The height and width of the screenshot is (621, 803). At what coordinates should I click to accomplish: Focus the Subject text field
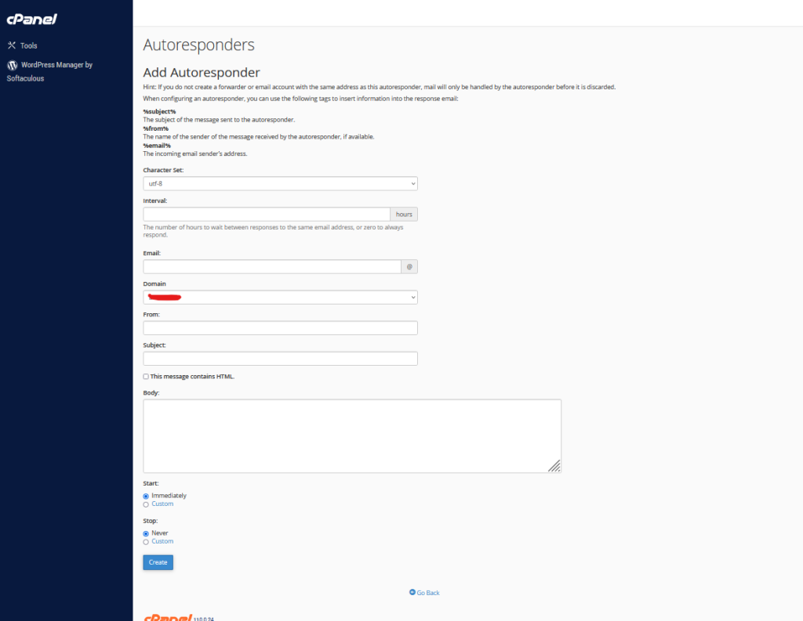[280, 359]
